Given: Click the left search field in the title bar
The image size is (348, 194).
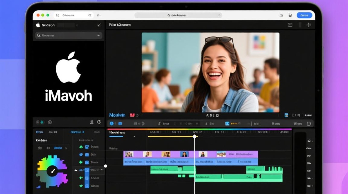Looking at the screenshot, I should [x=74, y=16].
